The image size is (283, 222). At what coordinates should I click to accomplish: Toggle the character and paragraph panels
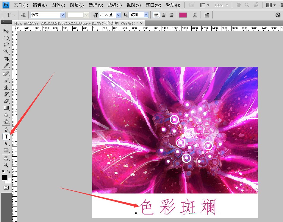pyautogui.click(x=207, y=15)
